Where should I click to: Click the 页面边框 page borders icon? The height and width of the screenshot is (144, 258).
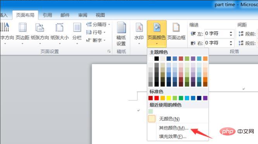coord(176,27)
